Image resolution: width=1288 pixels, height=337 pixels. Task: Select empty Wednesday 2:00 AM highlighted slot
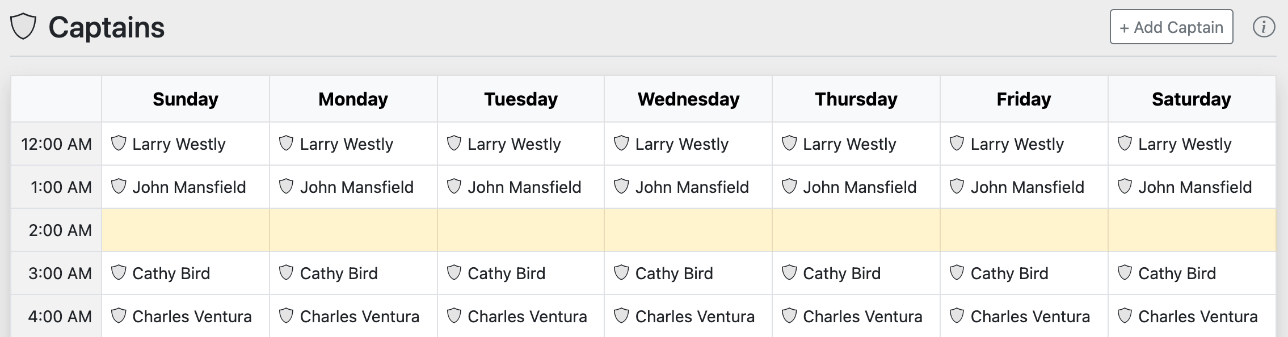click(688, 230)
